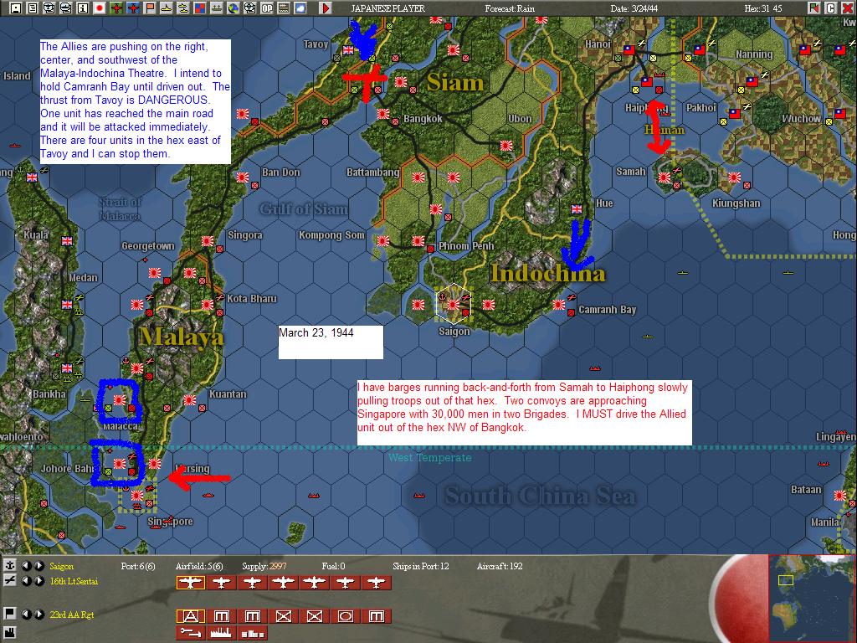857x643 pixels.
Task: Click the Japanese flag toolbar icon
Action: pos(100,8)
